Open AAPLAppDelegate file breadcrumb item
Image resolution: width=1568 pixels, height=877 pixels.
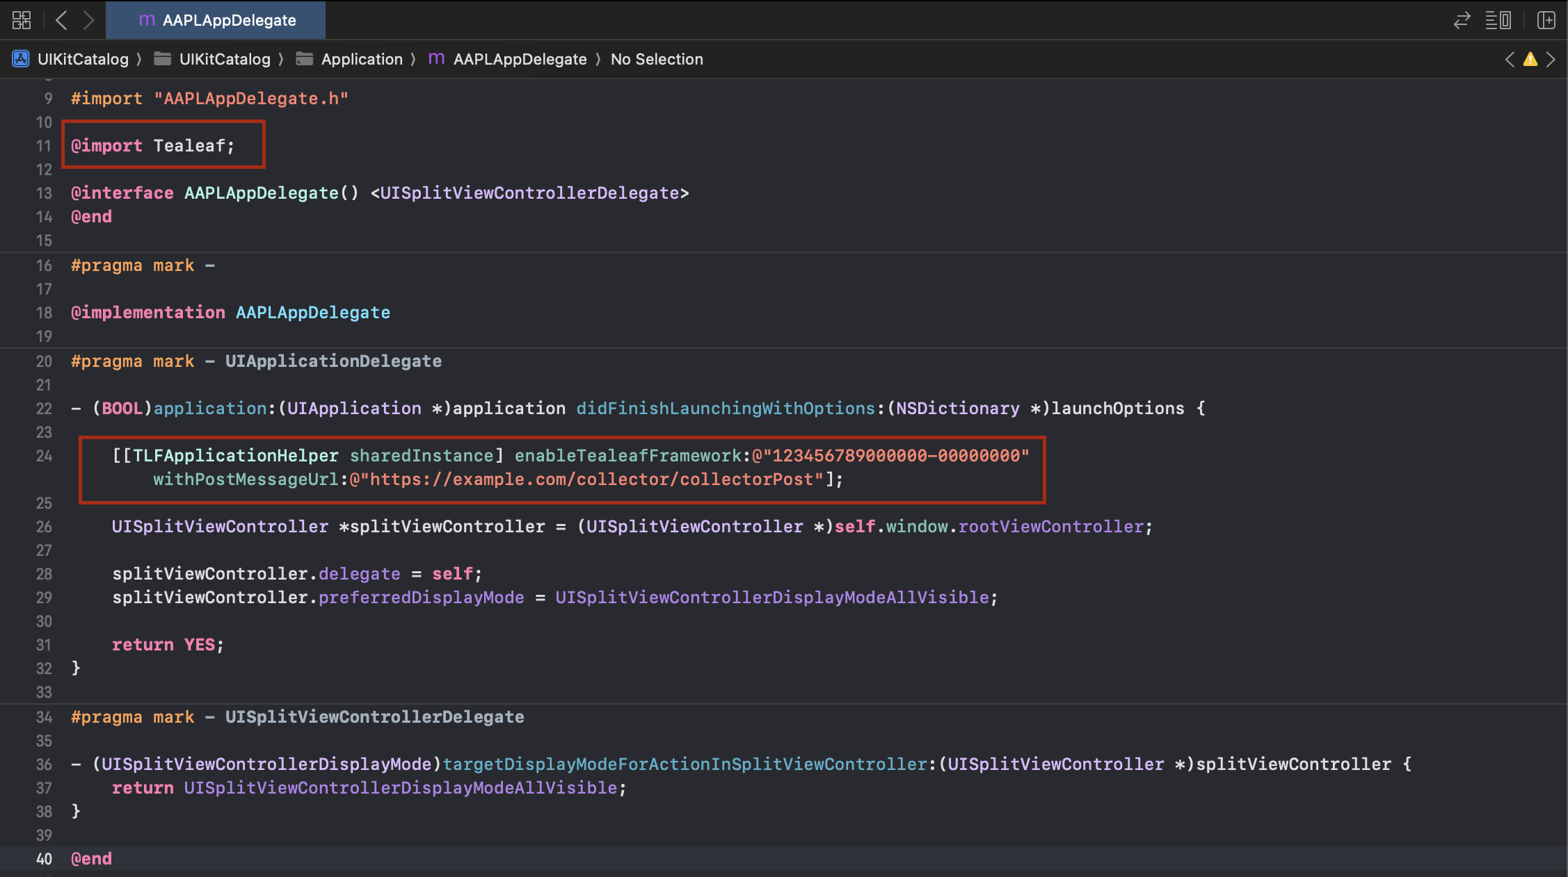point(520,59)
